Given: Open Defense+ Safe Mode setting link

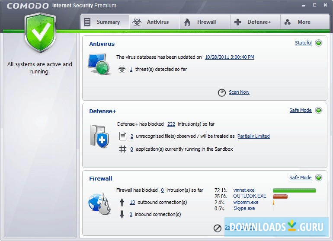Looking at the screenshot, I should [300, 110].
